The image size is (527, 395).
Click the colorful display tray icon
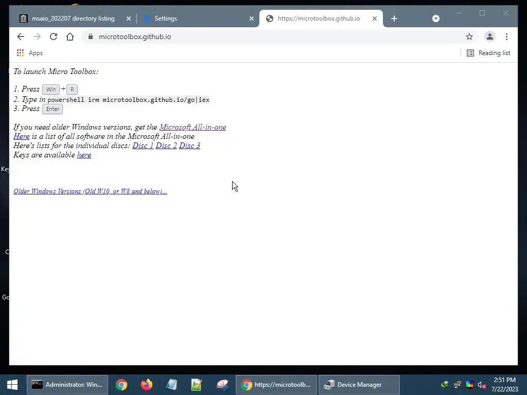coord(470,385)
